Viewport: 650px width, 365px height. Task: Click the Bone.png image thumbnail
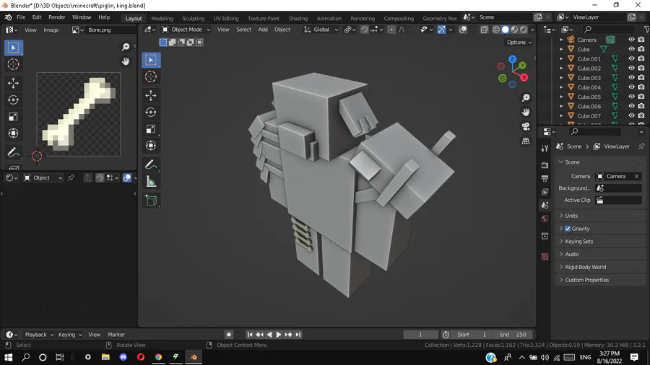click(x=79, y=114)
